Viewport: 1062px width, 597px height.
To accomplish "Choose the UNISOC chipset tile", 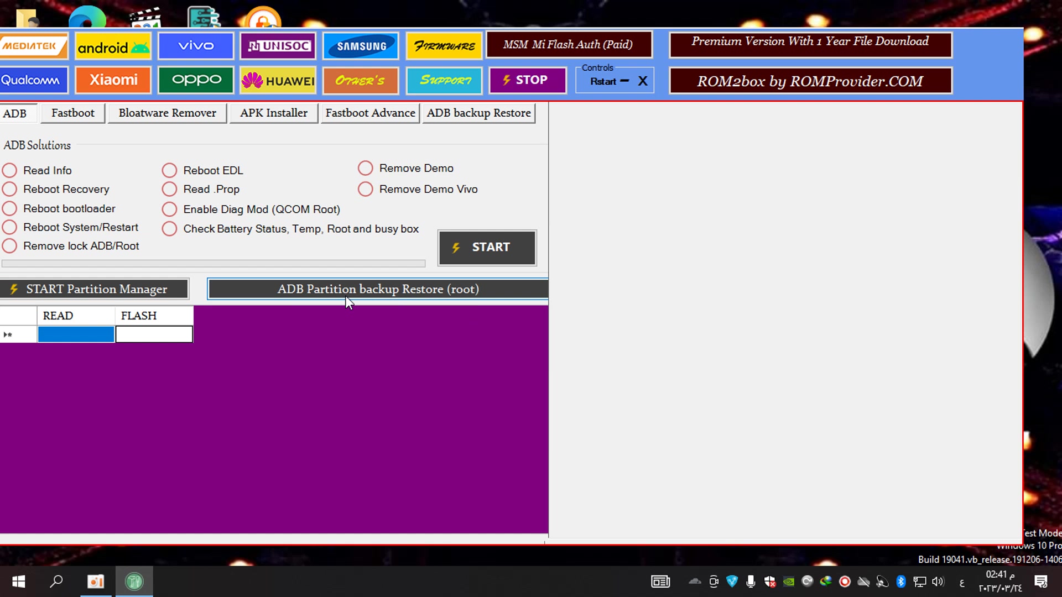I will point(278,46).
